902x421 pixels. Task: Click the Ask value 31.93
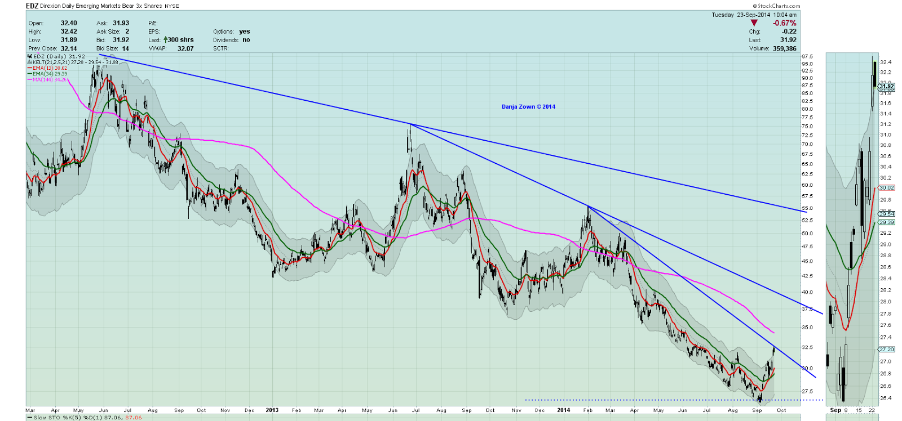click(121, 23)
